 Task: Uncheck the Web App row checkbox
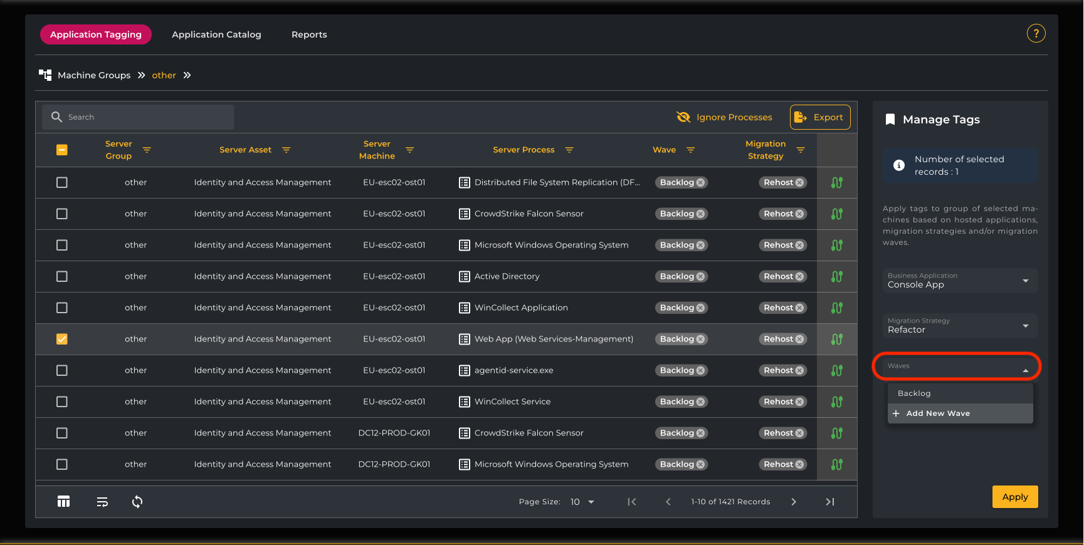click(62, 339)
